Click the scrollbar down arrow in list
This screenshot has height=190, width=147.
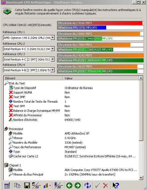[x=141, y=178]
